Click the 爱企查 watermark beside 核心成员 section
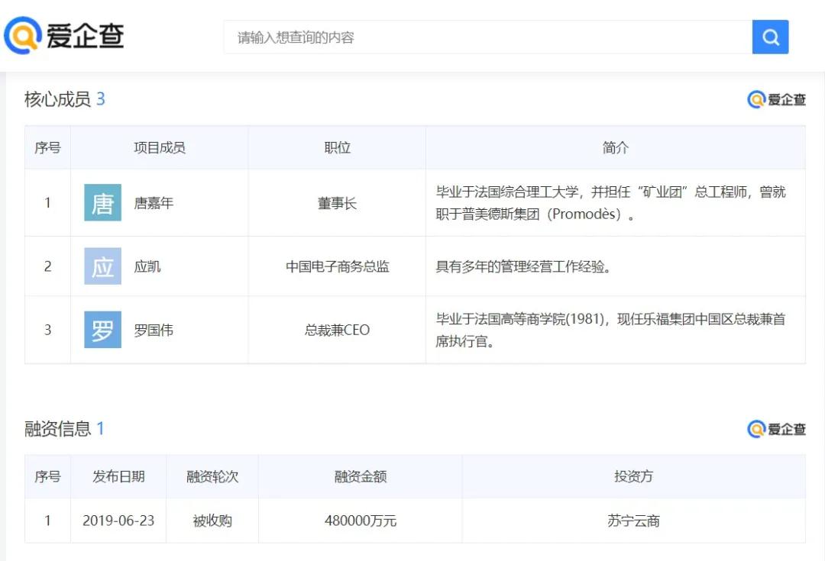825x561 pixels. 776,99
